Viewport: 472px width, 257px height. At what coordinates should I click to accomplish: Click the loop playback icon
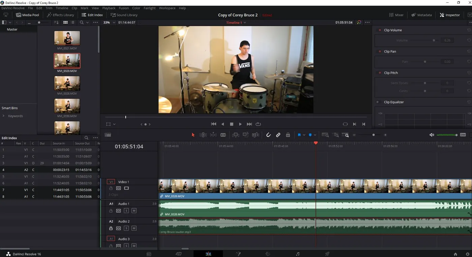[x=258, y=124]
